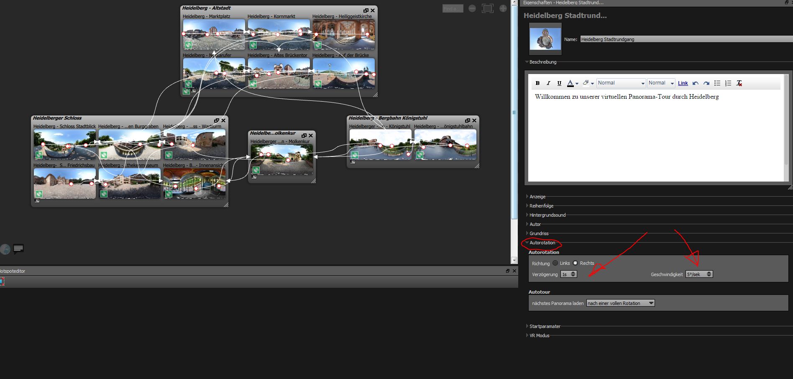Select Rechts autorotation direction
The height and width of the screenshot is (379, 793).
[x=576, y=263]
